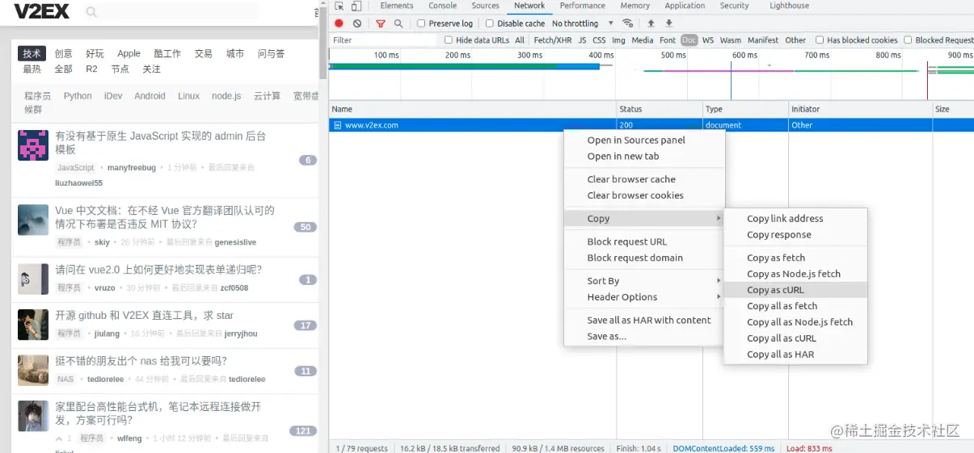The height and width of the screenshot is (453, 974).
Task: Click the import HAR upload arrow
Action: tap(651, 23)
